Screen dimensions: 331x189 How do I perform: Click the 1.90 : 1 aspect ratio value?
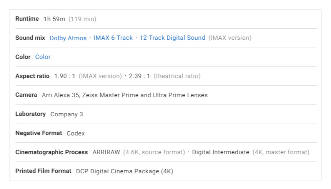coord(65,76)
